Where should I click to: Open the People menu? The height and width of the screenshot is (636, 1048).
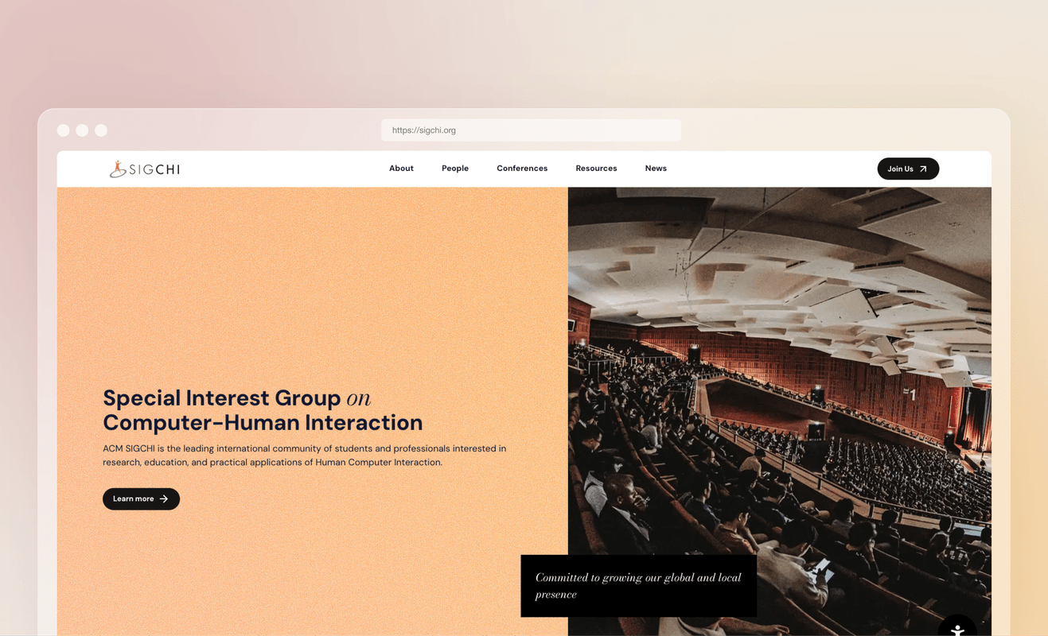[455, 169]
